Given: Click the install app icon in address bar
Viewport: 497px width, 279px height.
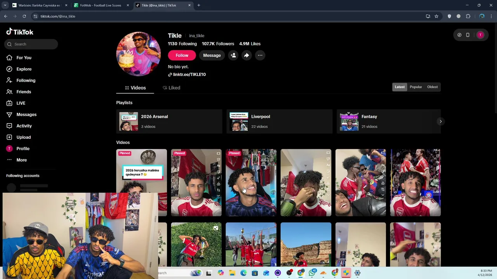Looking at the screenshot, I should click(x=428, y=16).
